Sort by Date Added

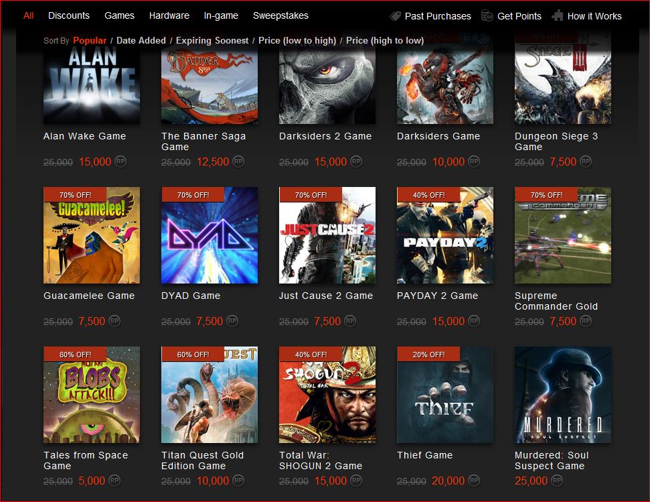tap(141, 40)
